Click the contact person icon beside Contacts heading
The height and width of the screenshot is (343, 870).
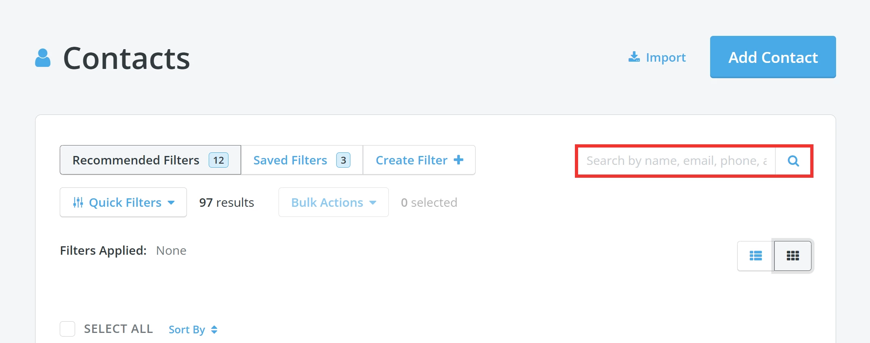[43, 57]
